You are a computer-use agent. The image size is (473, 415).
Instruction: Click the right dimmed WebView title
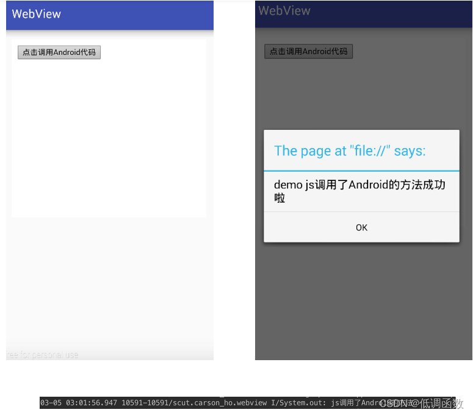coord(284,10)
